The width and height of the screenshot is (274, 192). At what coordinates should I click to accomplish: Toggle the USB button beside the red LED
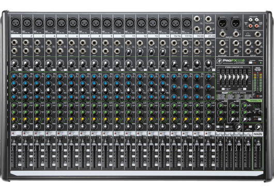(x=251, y=127)
